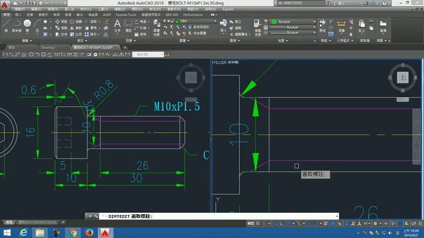Choose the Copy modify tool

(61, 28)
